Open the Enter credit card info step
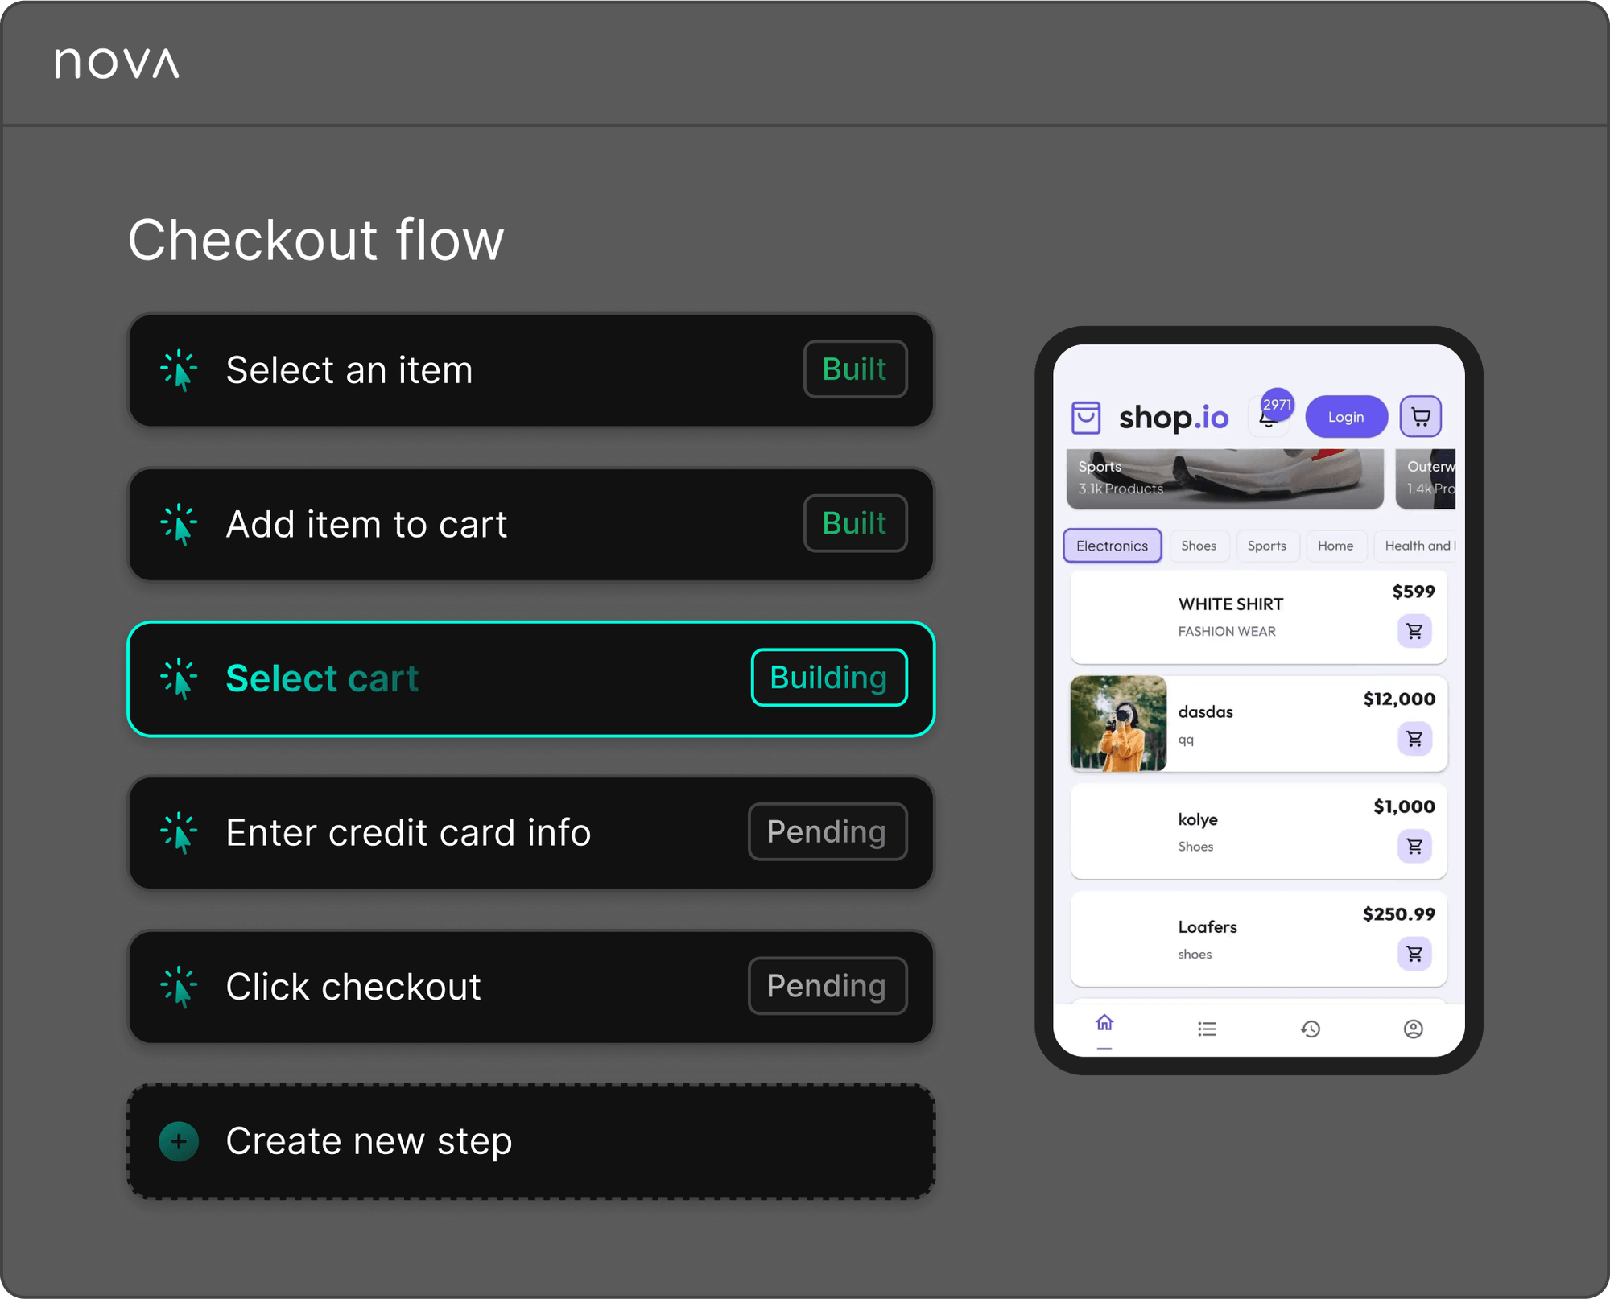Viewport: 1610px width, 1299px height. click(x=531, y=833)
